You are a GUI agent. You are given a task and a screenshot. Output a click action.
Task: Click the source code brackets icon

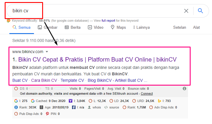click(106, 108)
